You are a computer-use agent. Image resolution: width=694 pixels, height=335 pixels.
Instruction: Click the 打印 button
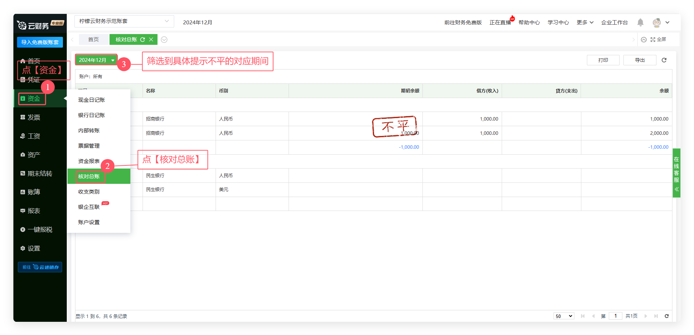pyautogui.click(x=603, y=60)
